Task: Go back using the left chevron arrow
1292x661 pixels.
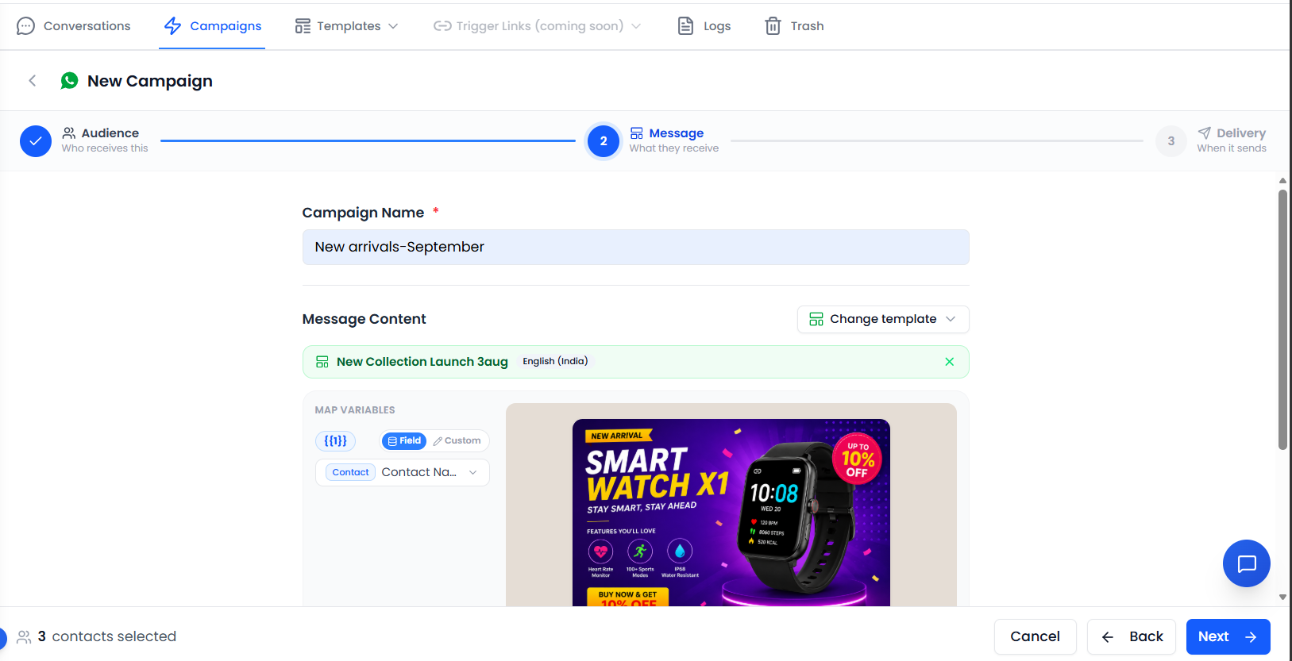Action: 33,81
